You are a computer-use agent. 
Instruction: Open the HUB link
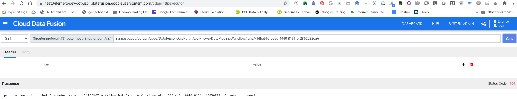coord(436,24)
